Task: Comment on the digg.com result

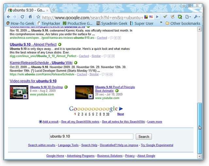Action: pos(105,56)
